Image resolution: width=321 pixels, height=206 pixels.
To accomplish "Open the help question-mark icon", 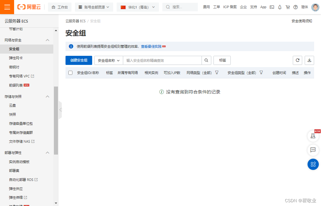I will coord(295,7).
